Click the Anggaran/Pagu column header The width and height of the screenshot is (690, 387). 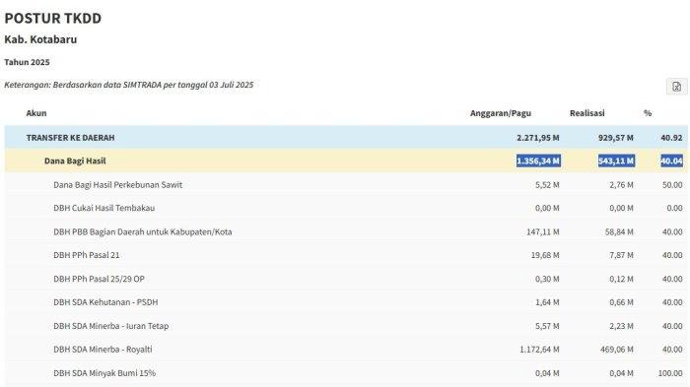[501, 113]
